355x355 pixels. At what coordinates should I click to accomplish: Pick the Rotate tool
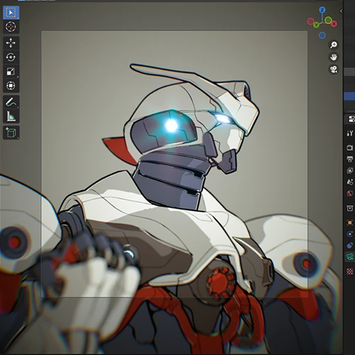[x=11, y=58]
